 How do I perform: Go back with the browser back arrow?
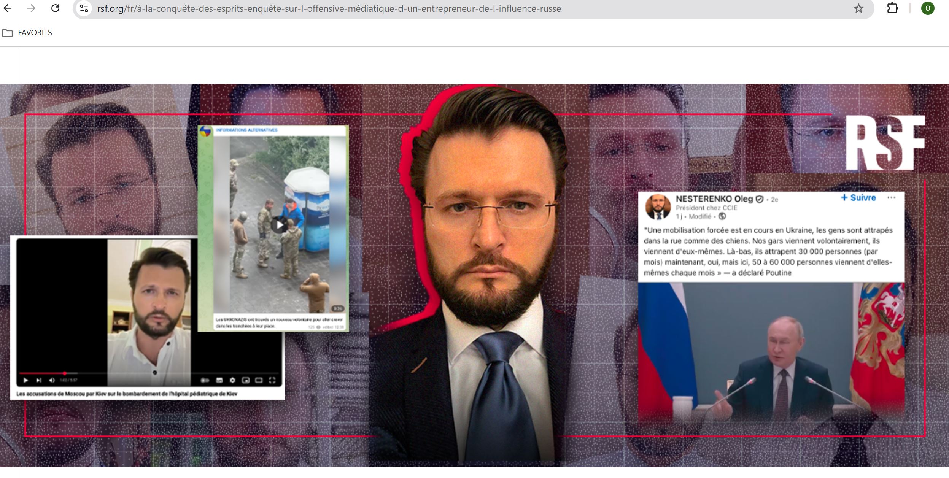click(8, 8)
